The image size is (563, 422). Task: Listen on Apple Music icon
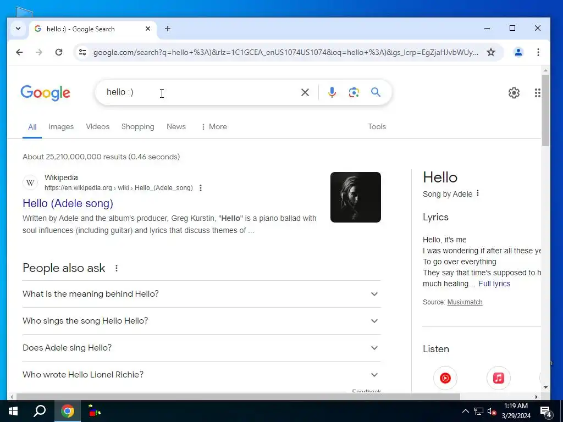click(498, 378)
